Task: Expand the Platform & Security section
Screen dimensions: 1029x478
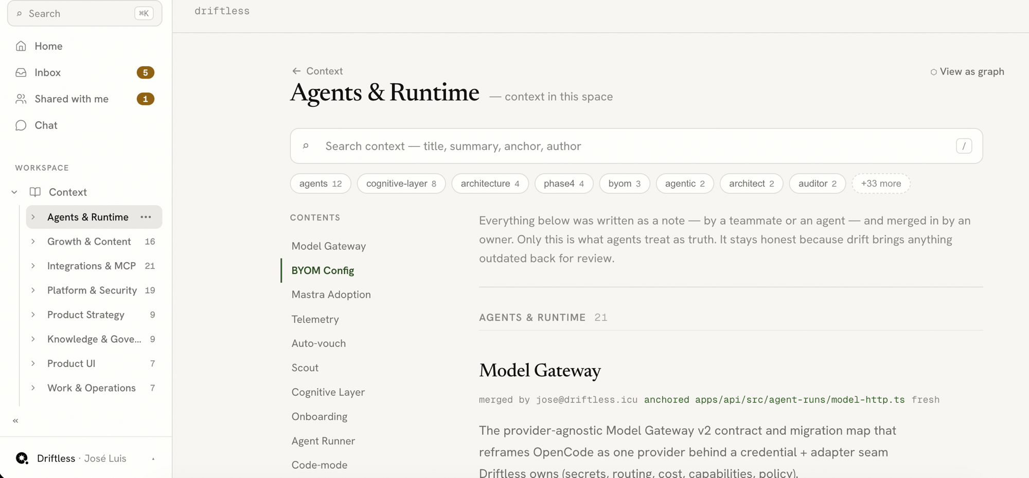Action: coord(33,290)
